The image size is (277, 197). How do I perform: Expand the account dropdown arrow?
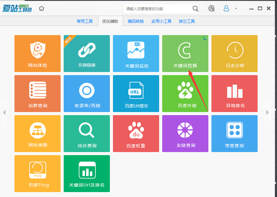[x=236, y=9]
